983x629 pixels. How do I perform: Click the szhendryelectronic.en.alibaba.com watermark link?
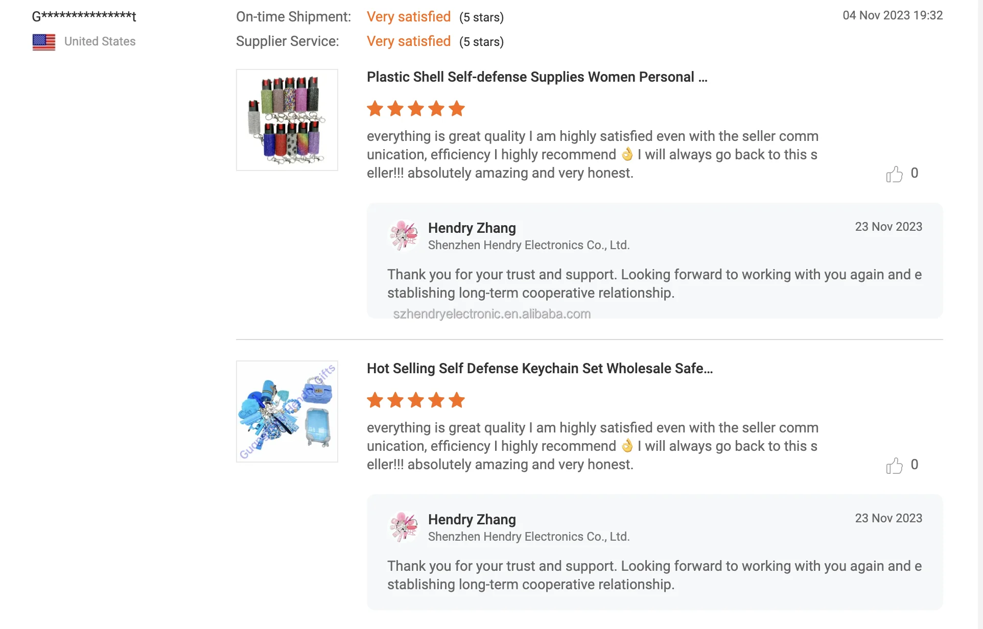point(492,313)
